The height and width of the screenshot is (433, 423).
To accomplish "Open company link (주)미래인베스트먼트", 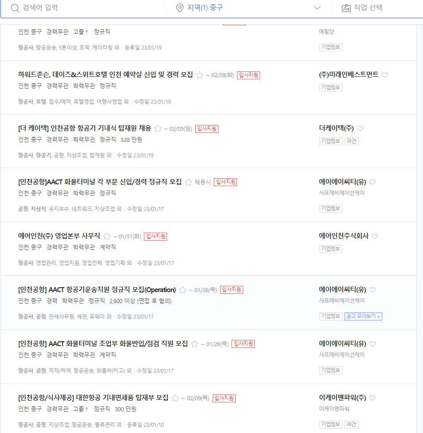I will 349,74.
